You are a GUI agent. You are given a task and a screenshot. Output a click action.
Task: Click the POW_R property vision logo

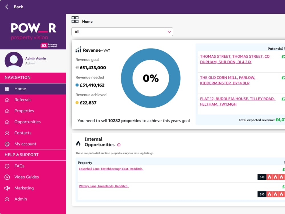click(33, 31)
